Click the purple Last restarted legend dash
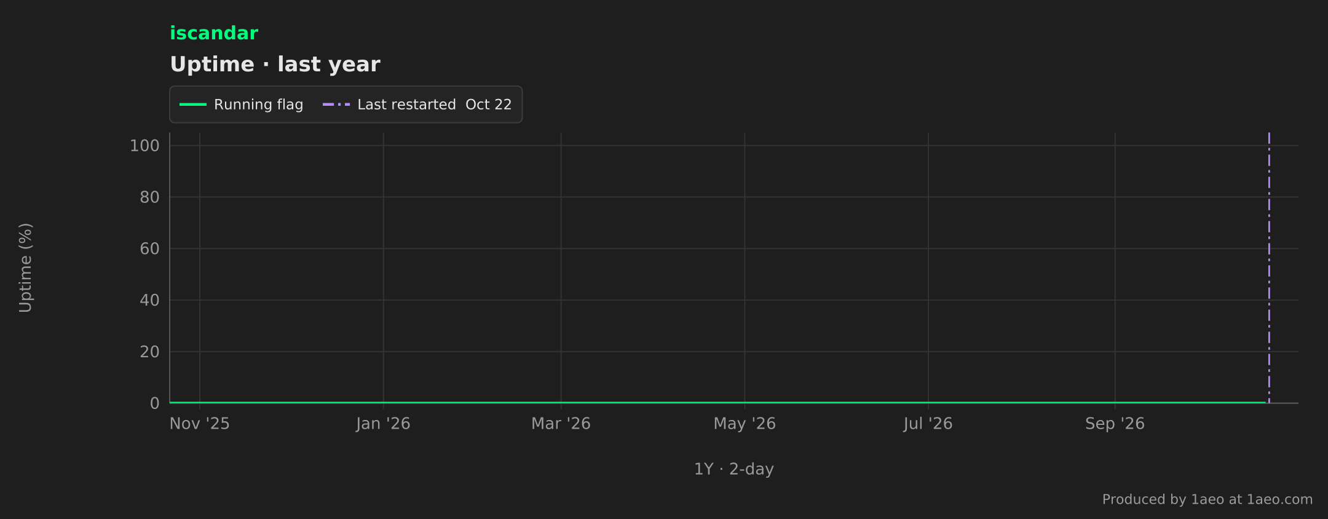 [x=336, y=105]
